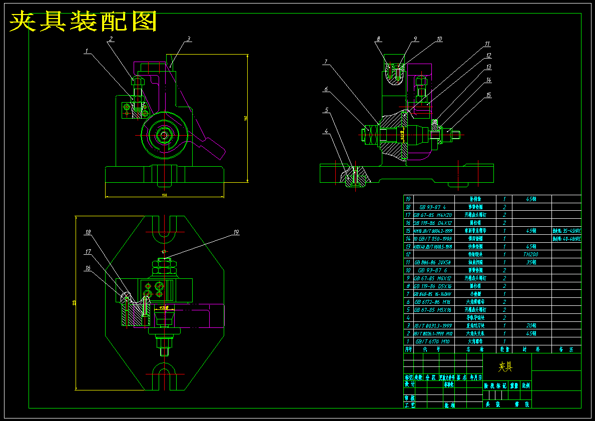Image resolution: width=595 pixels, height=421 pixels.
Task: Pick balloon number 10 above the section view
Action: pyautogui.click(x=439, y=39)
